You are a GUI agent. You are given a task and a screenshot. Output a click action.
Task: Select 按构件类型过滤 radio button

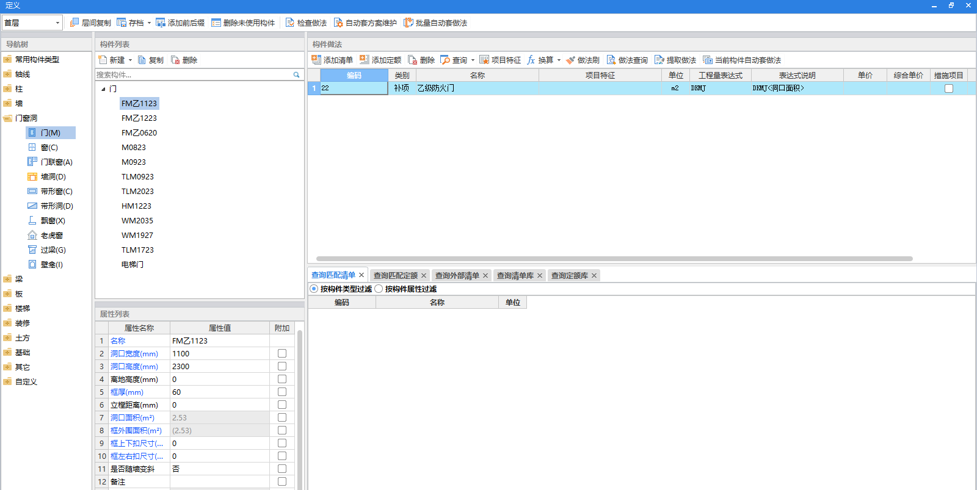pyautogui.click(x=314, y=289)
